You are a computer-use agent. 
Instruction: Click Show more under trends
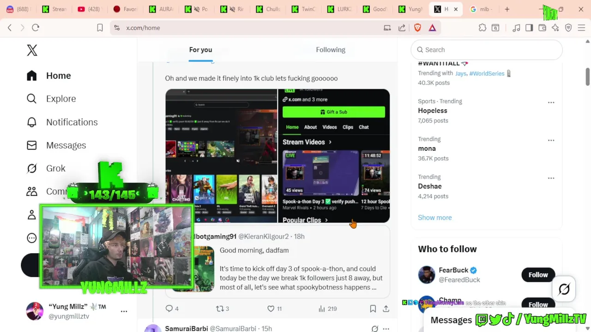[x=435, y=218]
